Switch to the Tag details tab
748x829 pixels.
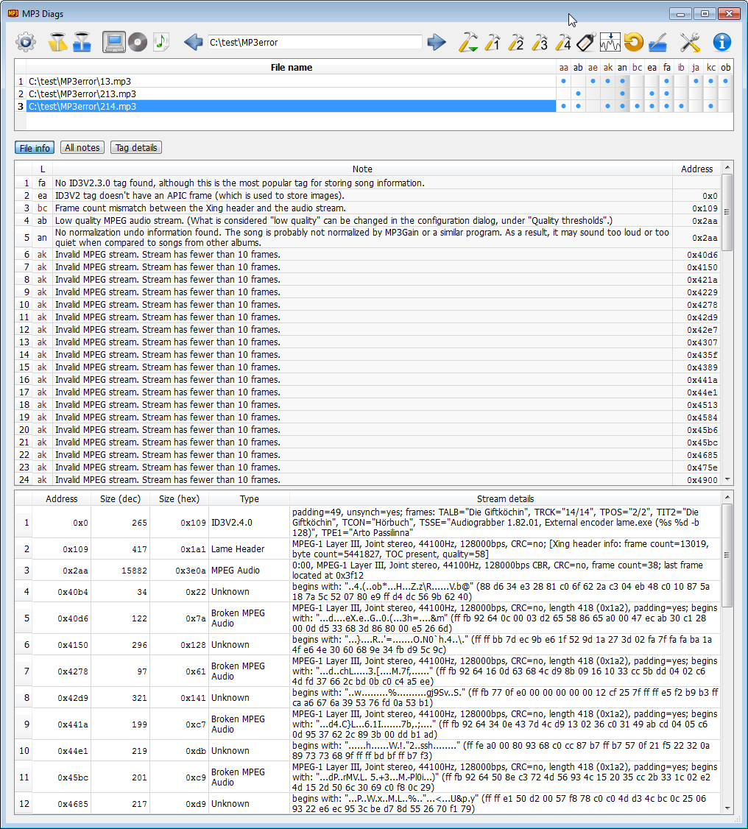[x=136, y=148]
